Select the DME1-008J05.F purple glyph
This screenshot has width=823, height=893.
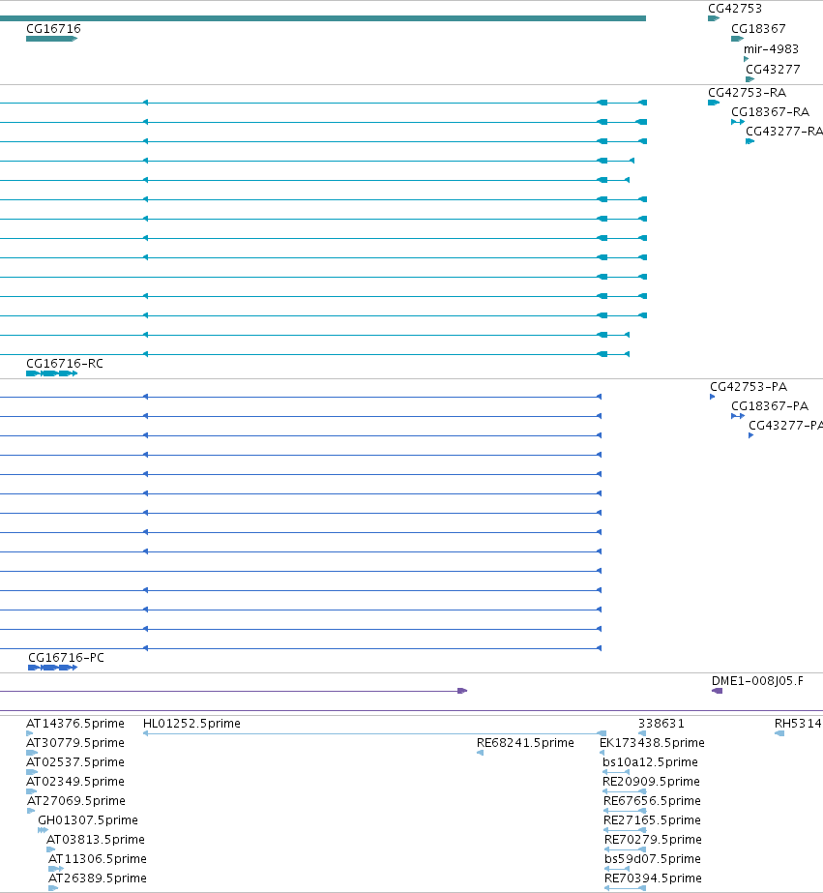click(x=718, y=691)
